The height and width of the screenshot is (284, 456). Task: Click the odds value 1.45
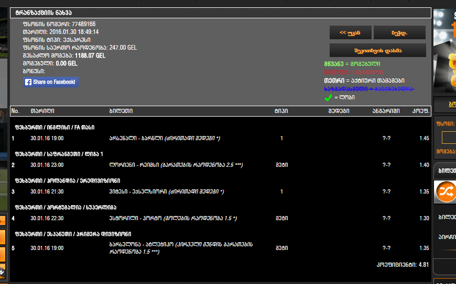425,139
